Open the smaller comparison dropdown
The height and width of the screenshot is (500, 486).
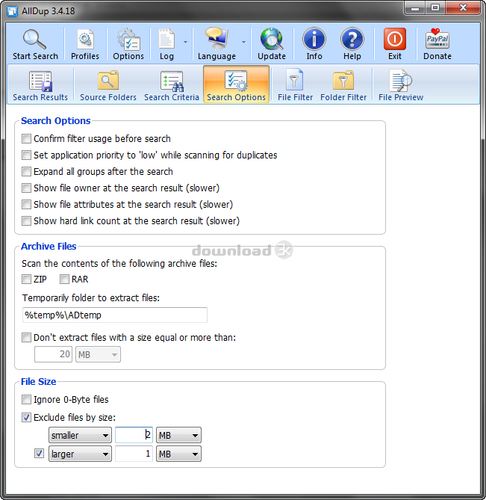pyautogui.click(x=80, y=435)
